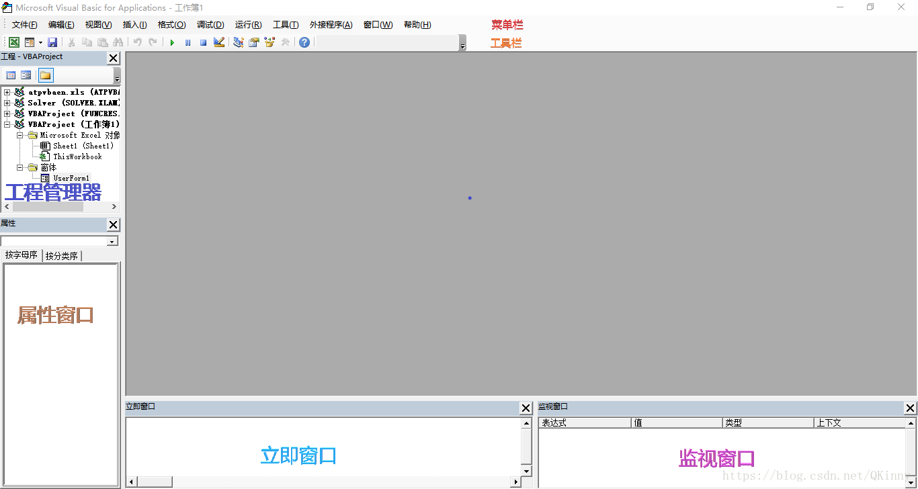The height and width of the screenshot is (489, 918).
Task: Open the Insert UserForm dropdown arrow
Action: (40, 42)
